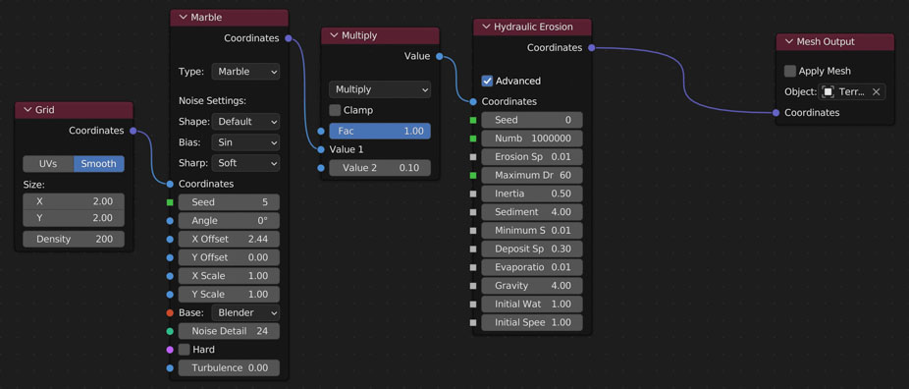This screenshot has height=389, width=909.
Task: Click the Initial Spee field at 1.00
Action: pos(532,322)
